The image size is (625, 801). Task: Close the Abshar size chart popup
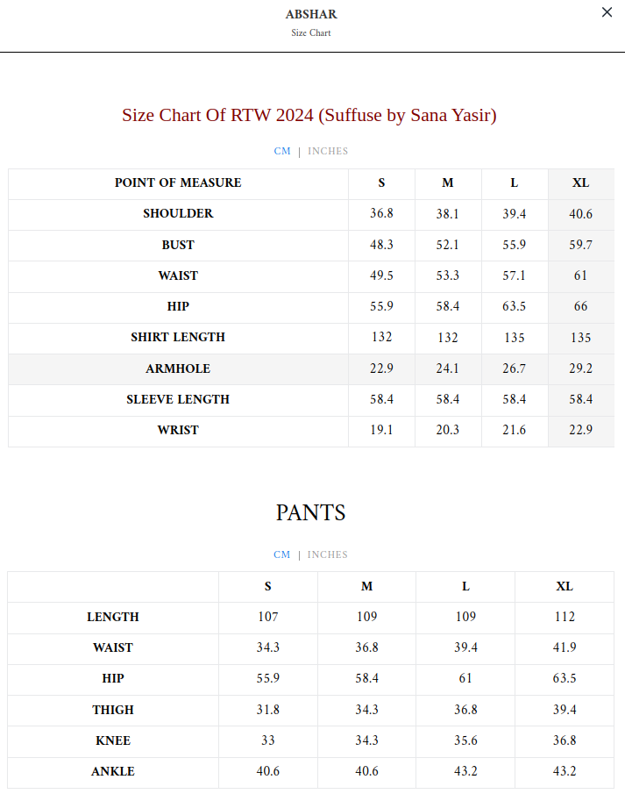[607, 13]
